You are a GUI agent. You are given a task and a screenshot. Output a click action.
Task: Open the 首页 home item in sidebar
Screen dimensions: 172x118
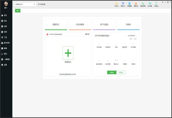(4, 15)
